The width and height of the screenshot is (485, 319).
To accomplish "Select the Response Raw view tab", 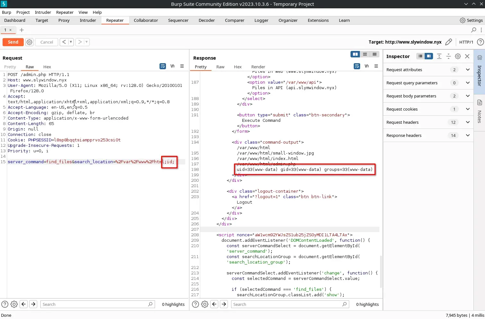I will 220,67.
